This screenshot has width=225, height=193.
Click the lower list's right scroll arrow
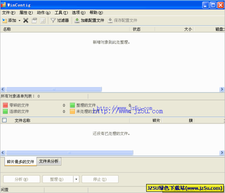222,153
